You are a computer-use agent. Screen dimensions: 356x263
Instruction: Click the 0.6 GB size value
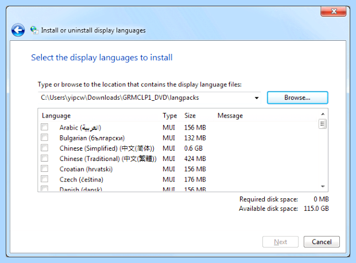pyautogui.click(x=193, y=148)
